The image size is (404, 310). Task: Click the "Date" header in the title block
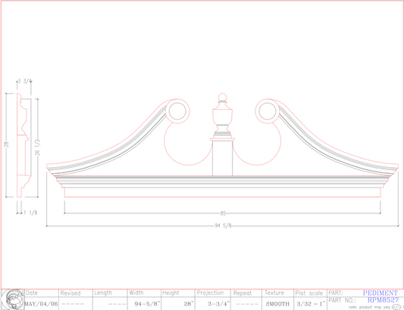coord(32,293)
